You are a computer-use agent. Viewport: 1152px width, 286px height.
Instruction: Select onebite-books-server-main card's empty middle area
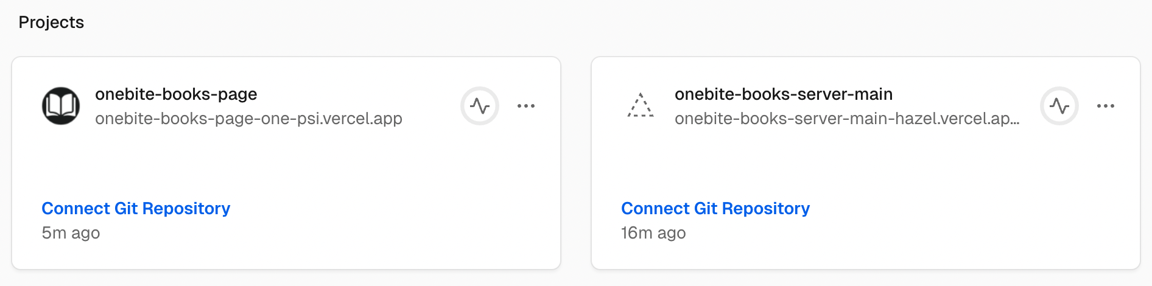866,161
